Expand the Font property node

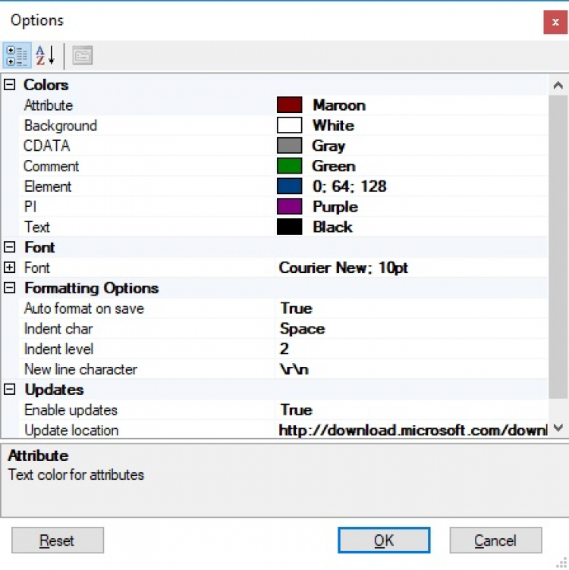point(10,268)
